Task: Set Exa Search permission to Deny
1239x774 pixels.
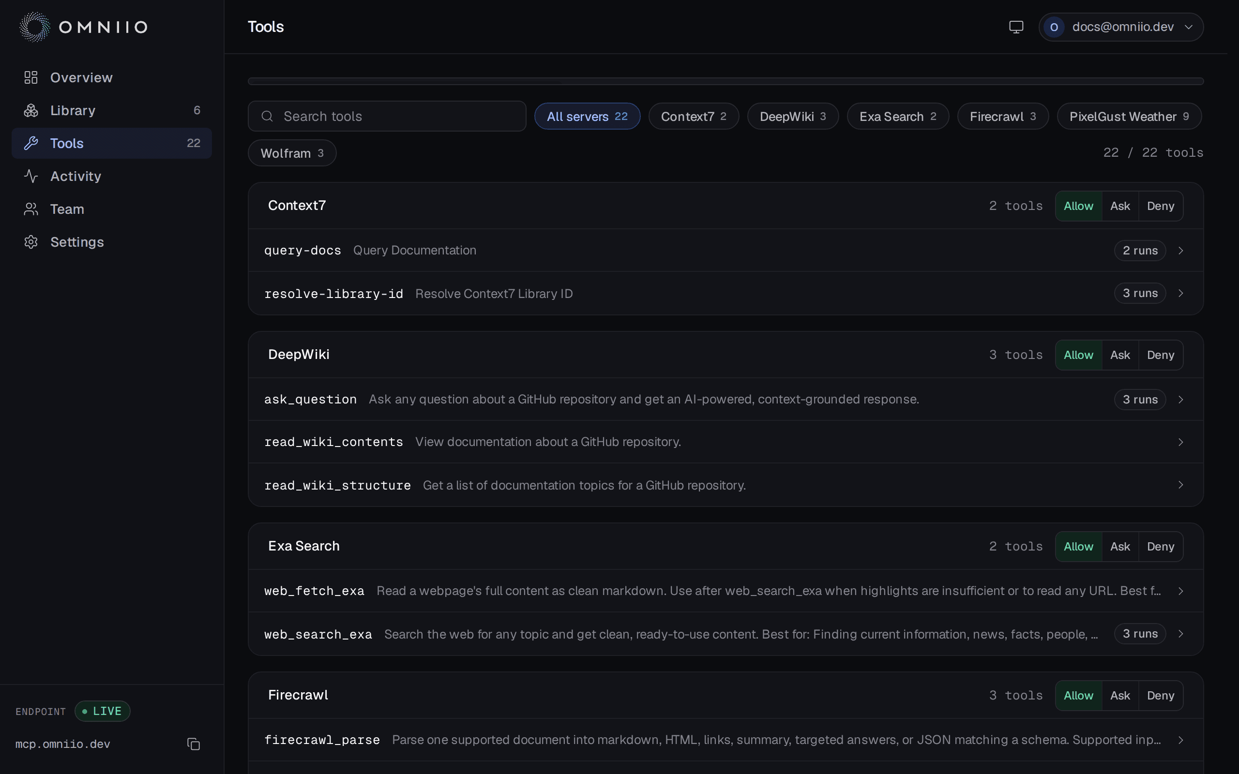Action: [x=1160, y=546]
